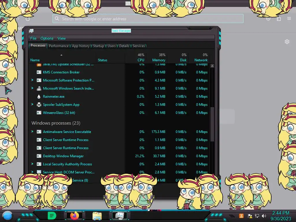Switch to the Startup tab
The image size is (296, 222).
pyautogui.click(x=98, y=46)
